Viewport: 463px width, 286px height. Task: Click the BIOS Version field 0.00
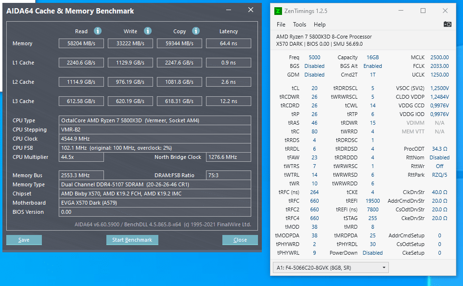click(154, 212)
